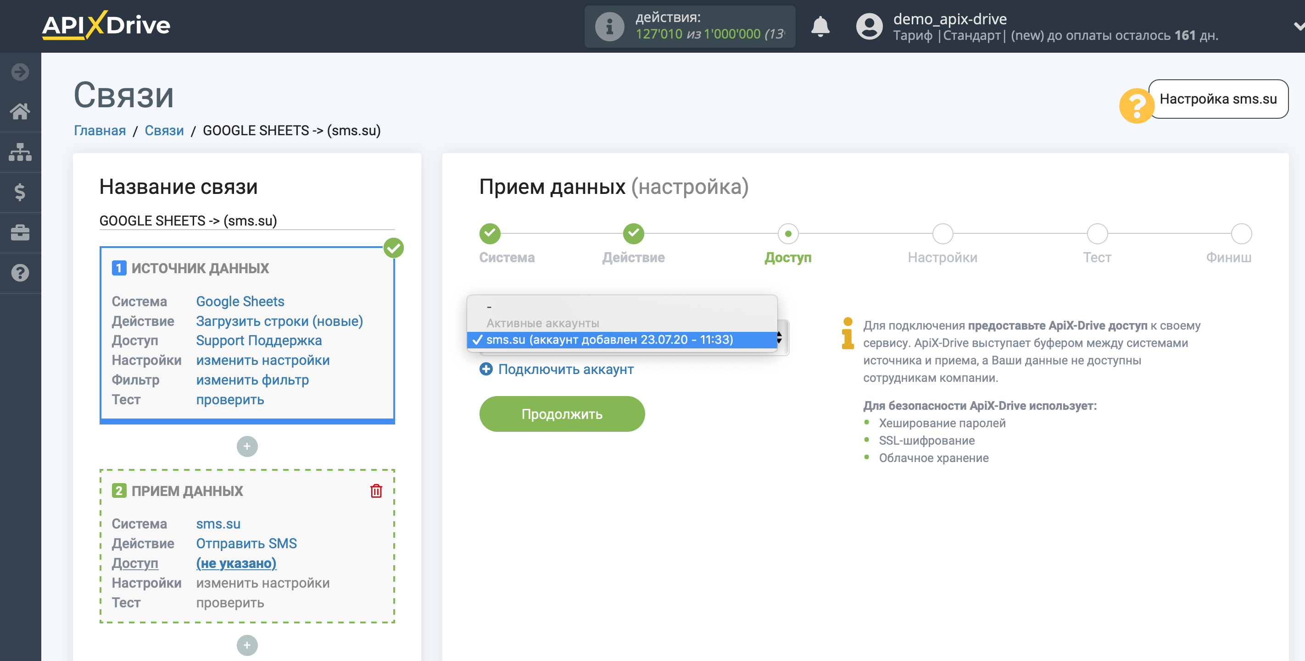Screen dimensions: 1305x661
Task: Click plus icon beside Подключить аккаунт
Action: 486,369
